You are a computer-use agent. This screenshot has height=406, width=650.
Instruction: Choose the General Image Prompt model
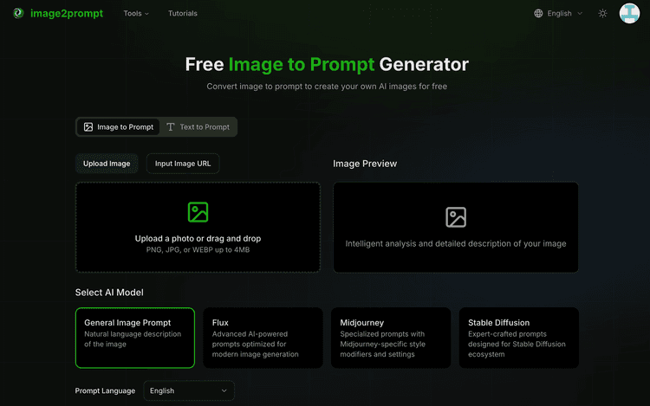[135, 338]
